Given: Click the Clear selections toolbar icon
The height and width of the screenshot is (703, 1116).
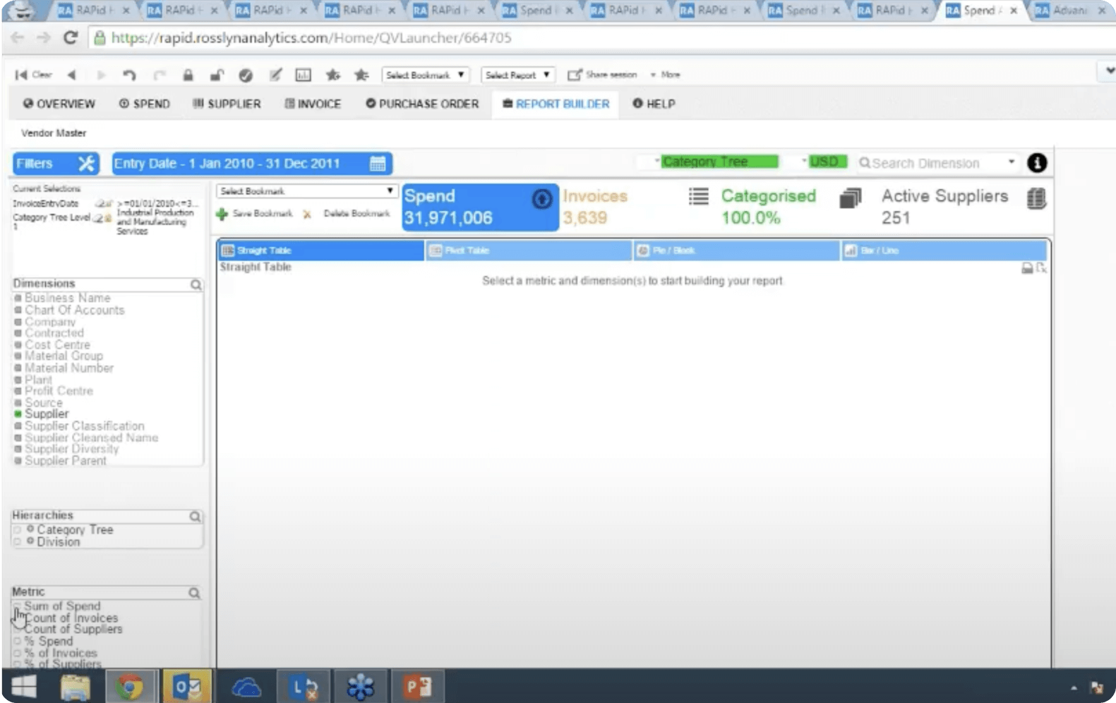Looking at the screenshot, I should click(32, 75).
